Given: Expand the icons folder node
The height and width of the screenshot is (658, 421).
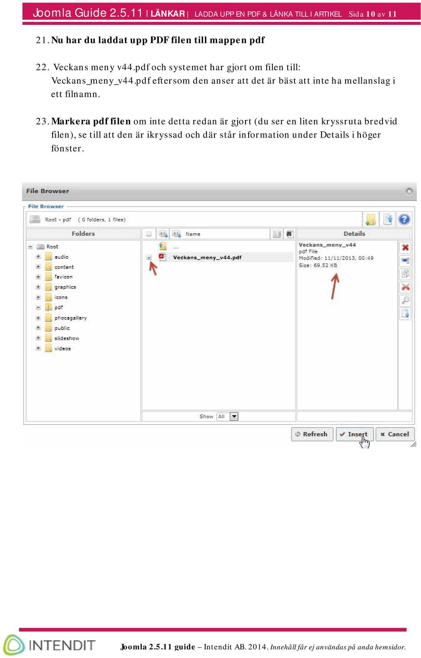Looking at the screenshot, I should tap(38, 297).
